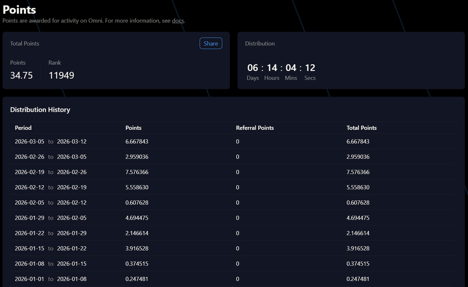This screenshot has height=287, width=468.
Task: Click the Rank value 11949
Action: click(61, 75)
